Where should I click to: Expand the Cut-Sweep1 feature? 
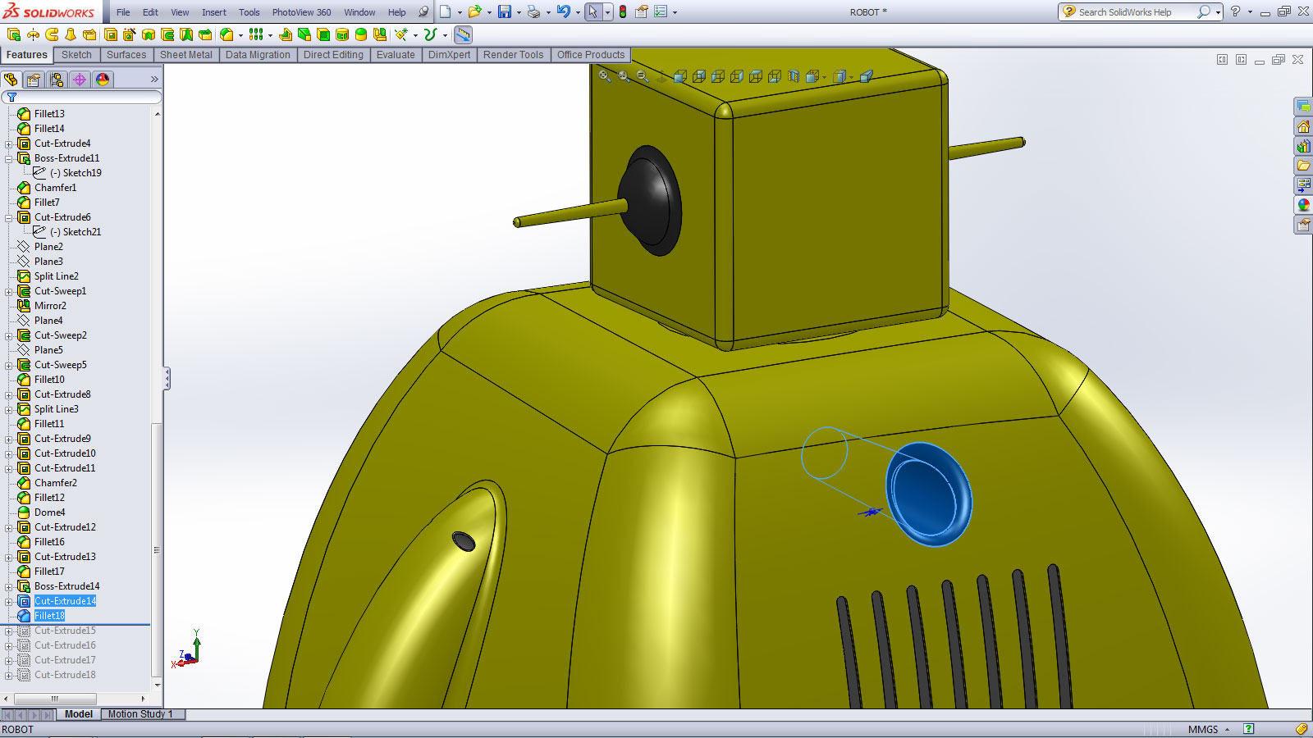point(9,291)
